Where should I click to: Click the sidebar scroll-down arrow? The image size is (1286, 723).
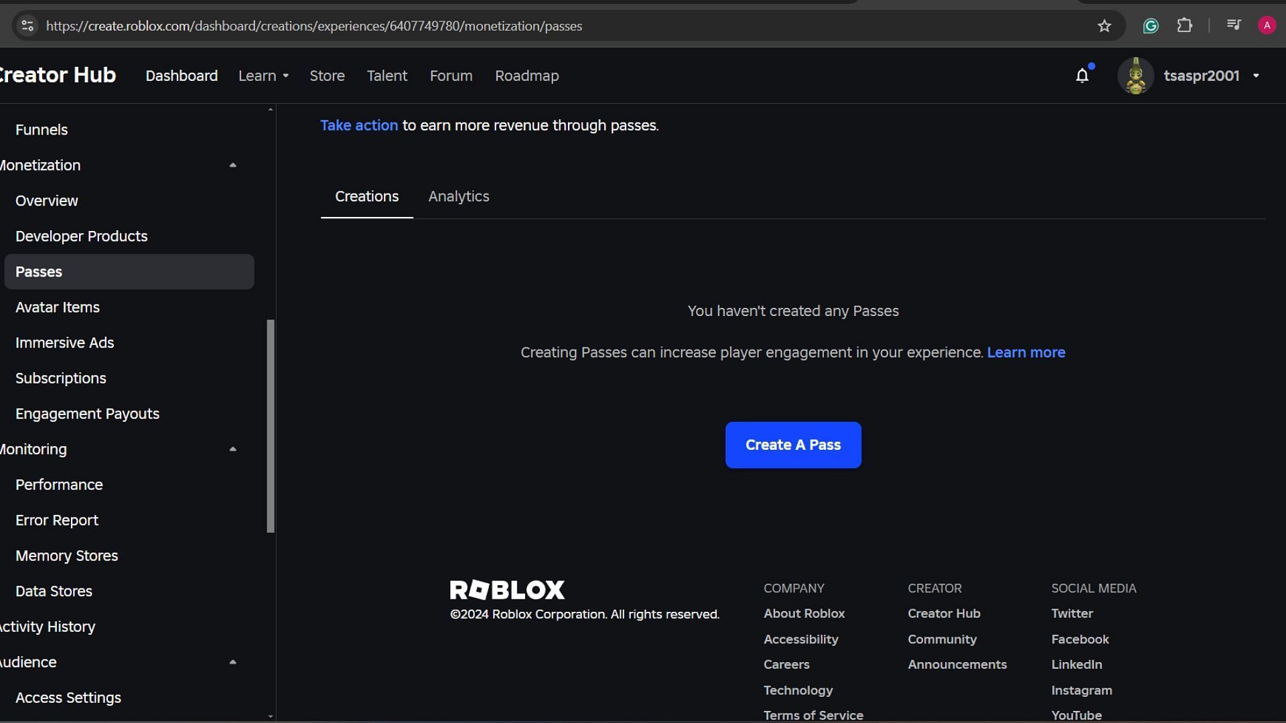(x=271, y=716)
